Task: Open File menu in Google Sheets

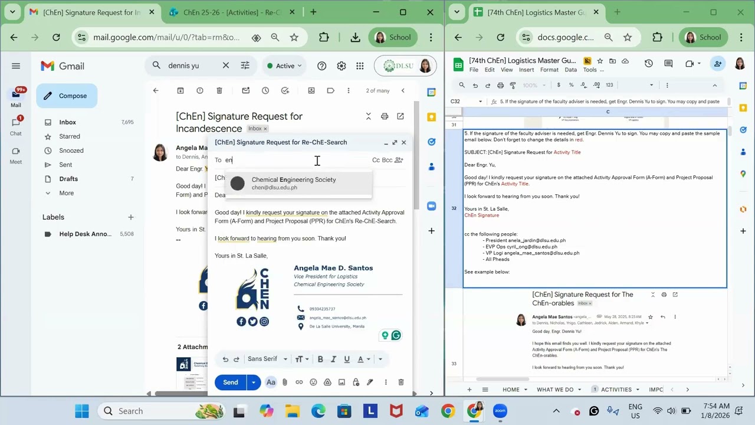Action: [x=474, y=70]
